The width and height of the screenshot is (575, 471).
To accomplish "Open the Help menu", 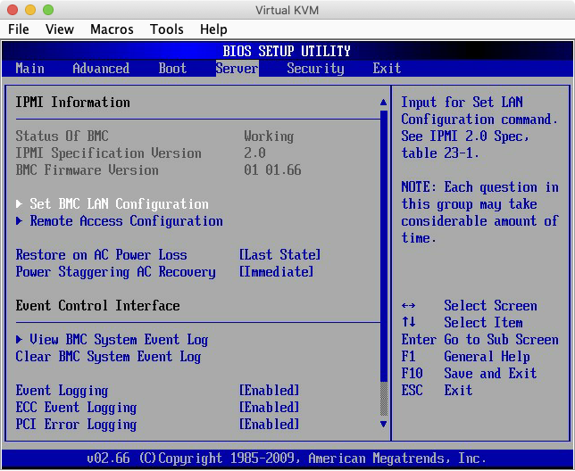I will [213, 29].
